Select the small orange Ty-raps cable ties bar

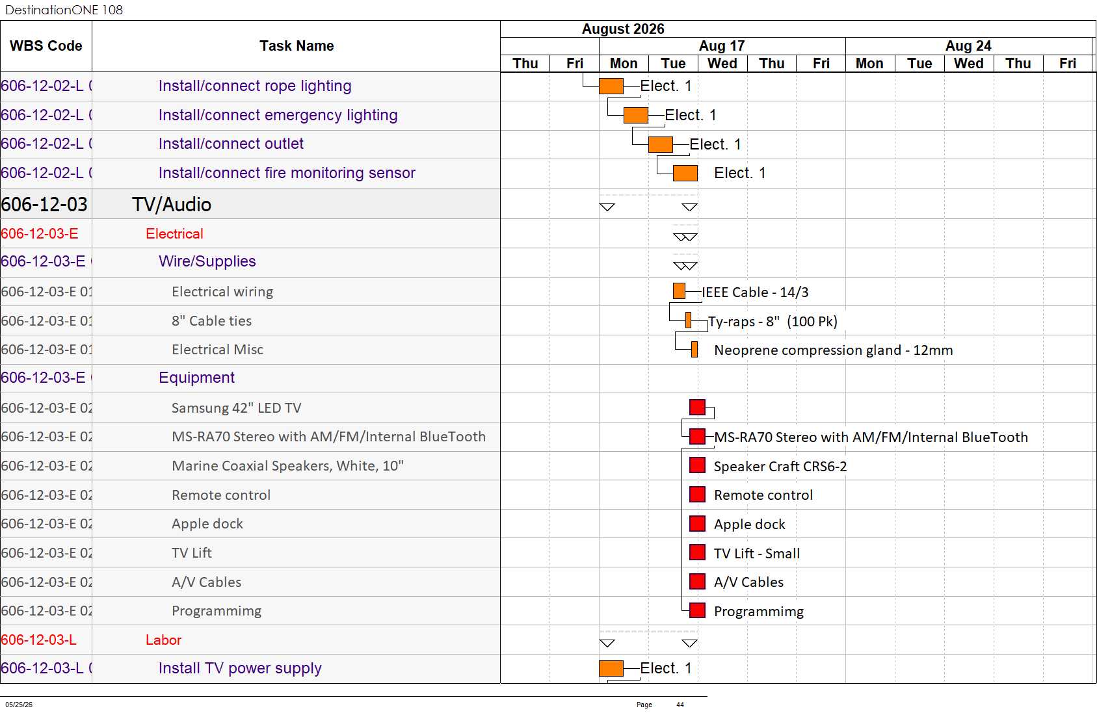tap(688, 320)
